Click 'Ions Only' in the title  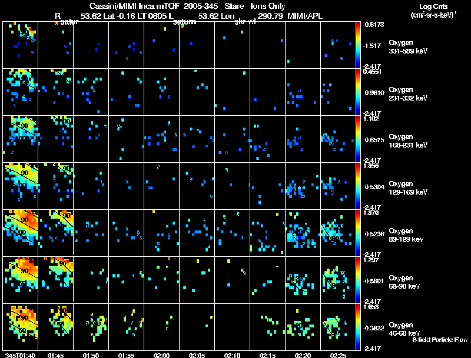(268, 6)
